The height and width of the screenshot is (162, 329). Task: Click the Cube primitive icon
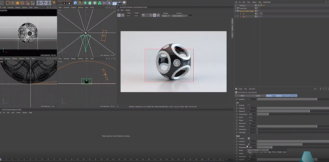pos(76,3)
